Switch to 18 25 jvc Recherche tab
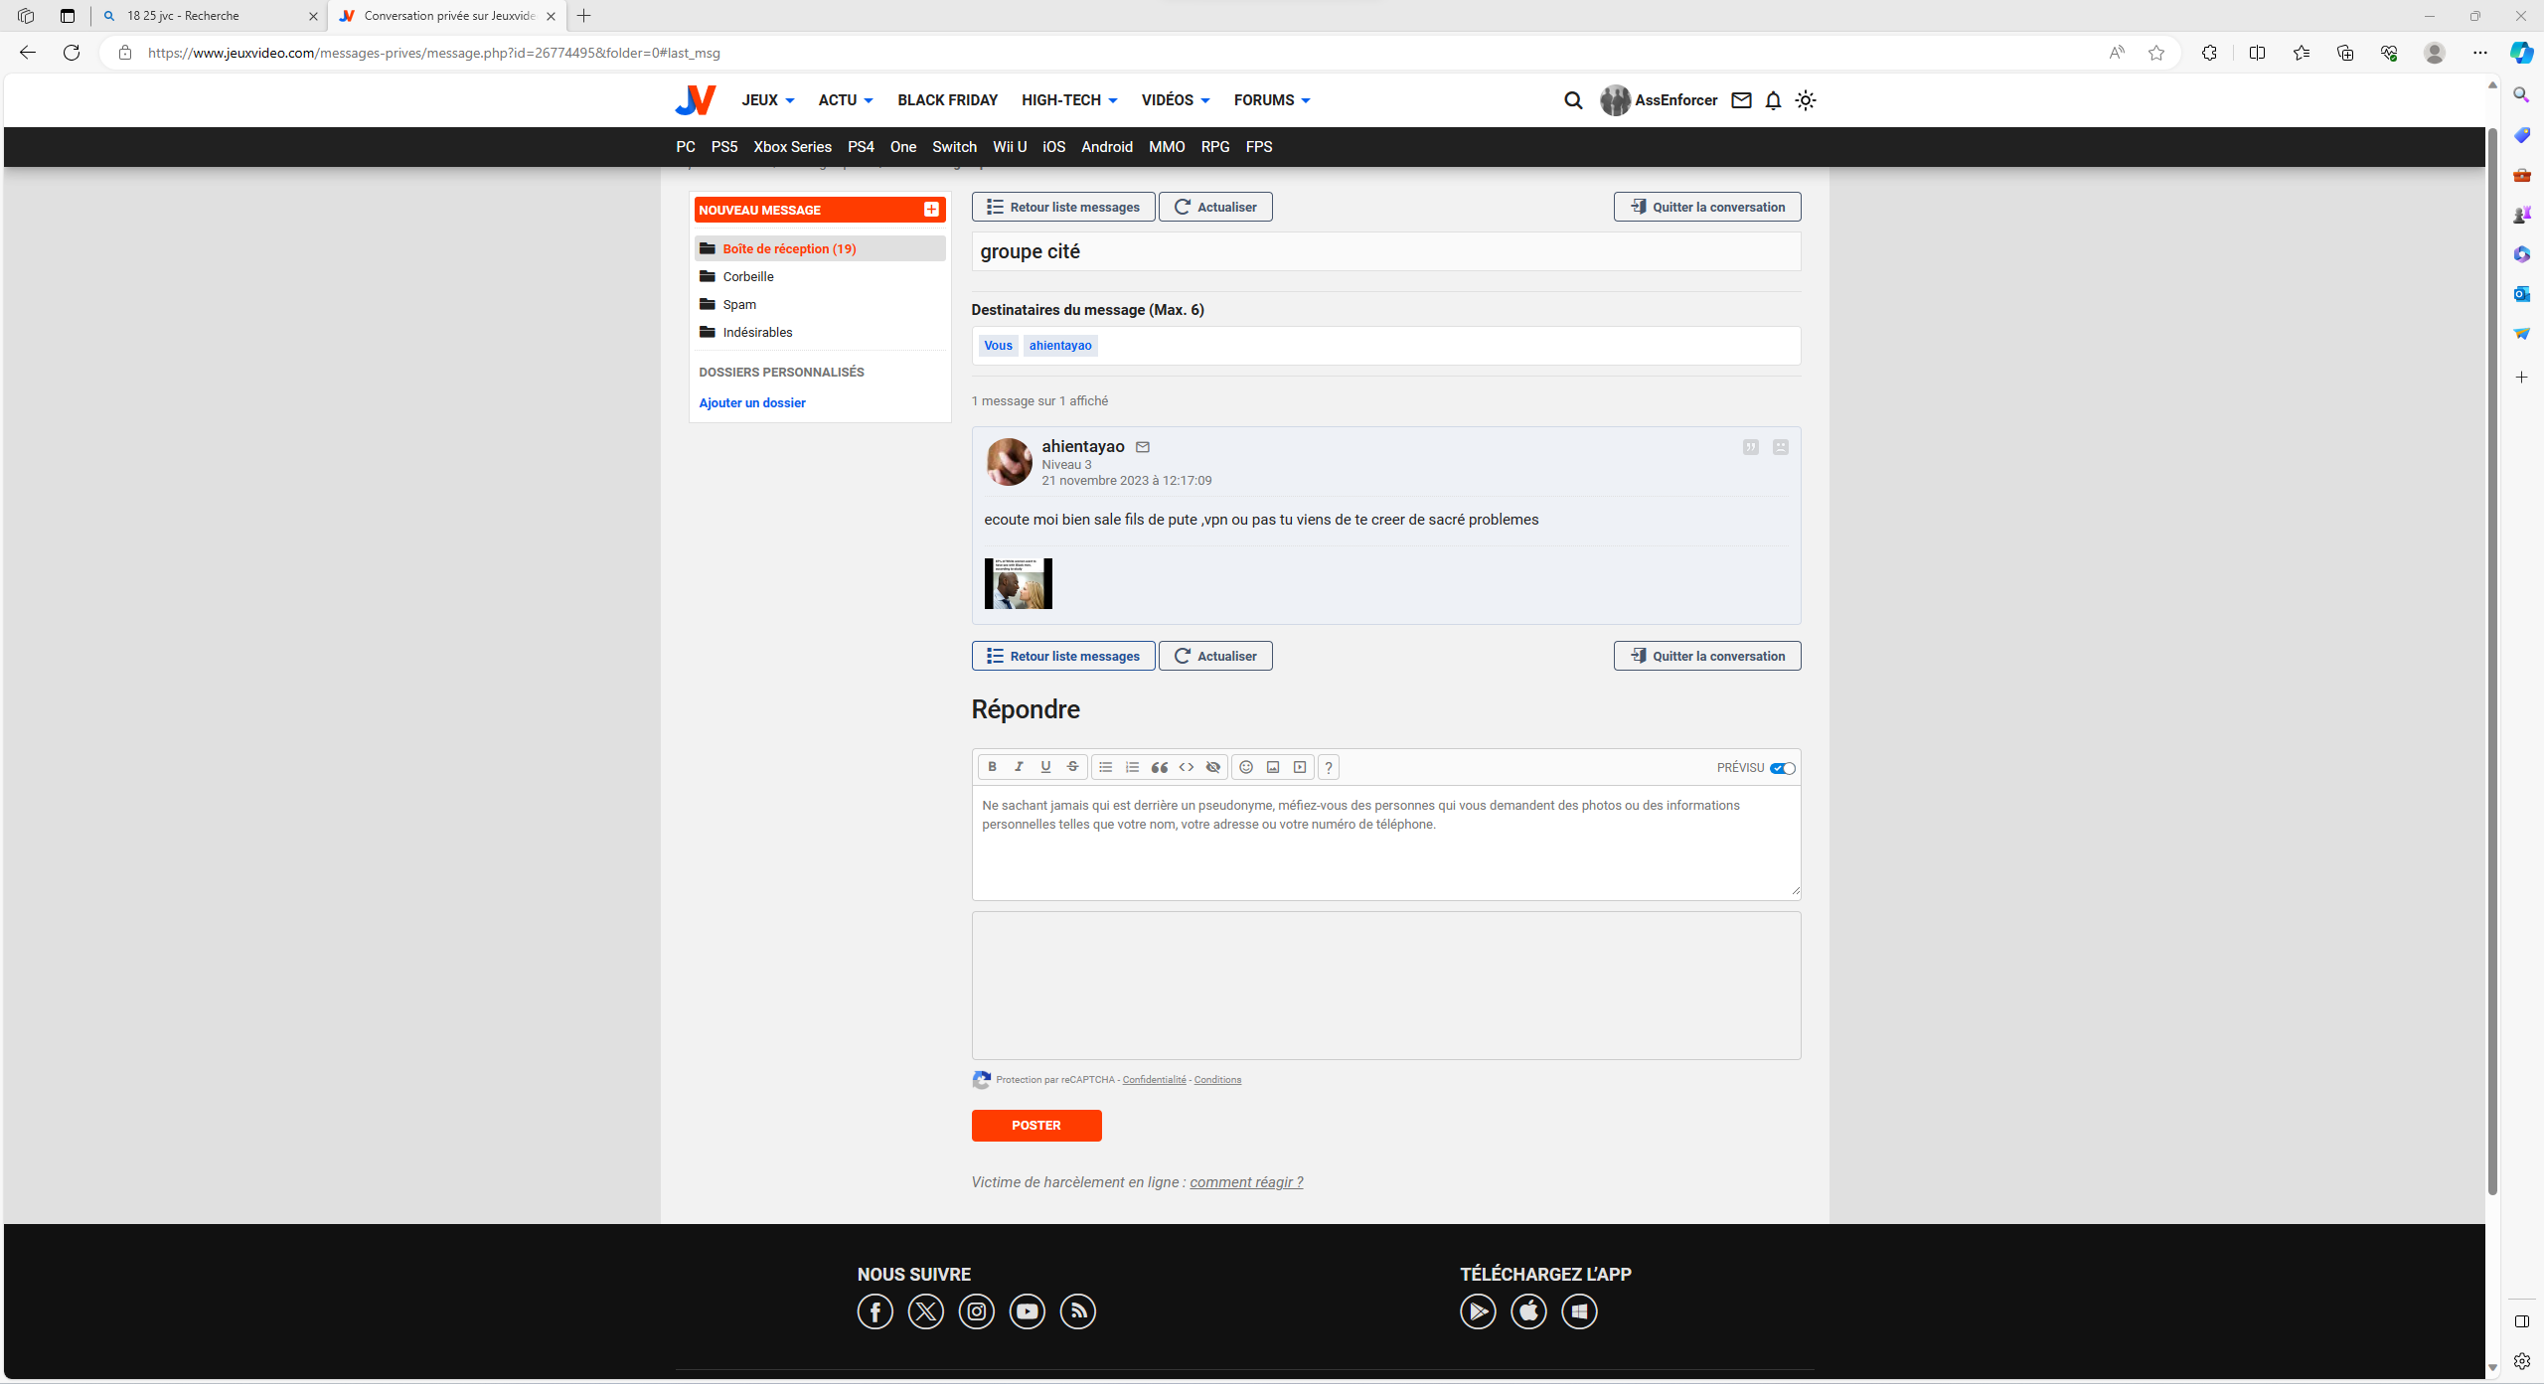Image resolution: width=2544 pixels, height=1384 pixels. click(x=211, y=16)
